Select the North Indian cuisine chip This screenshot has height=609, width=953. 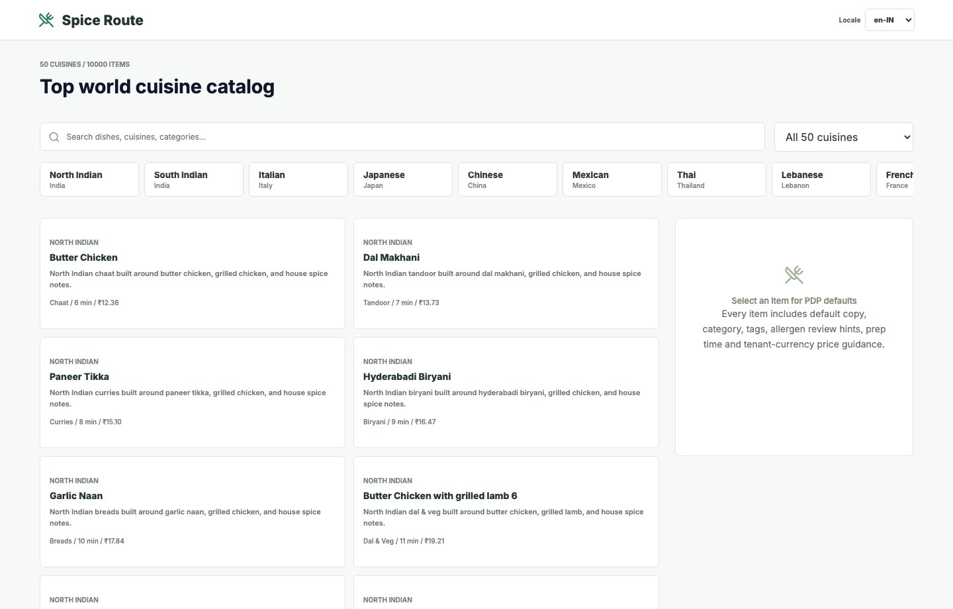(89, 179)
